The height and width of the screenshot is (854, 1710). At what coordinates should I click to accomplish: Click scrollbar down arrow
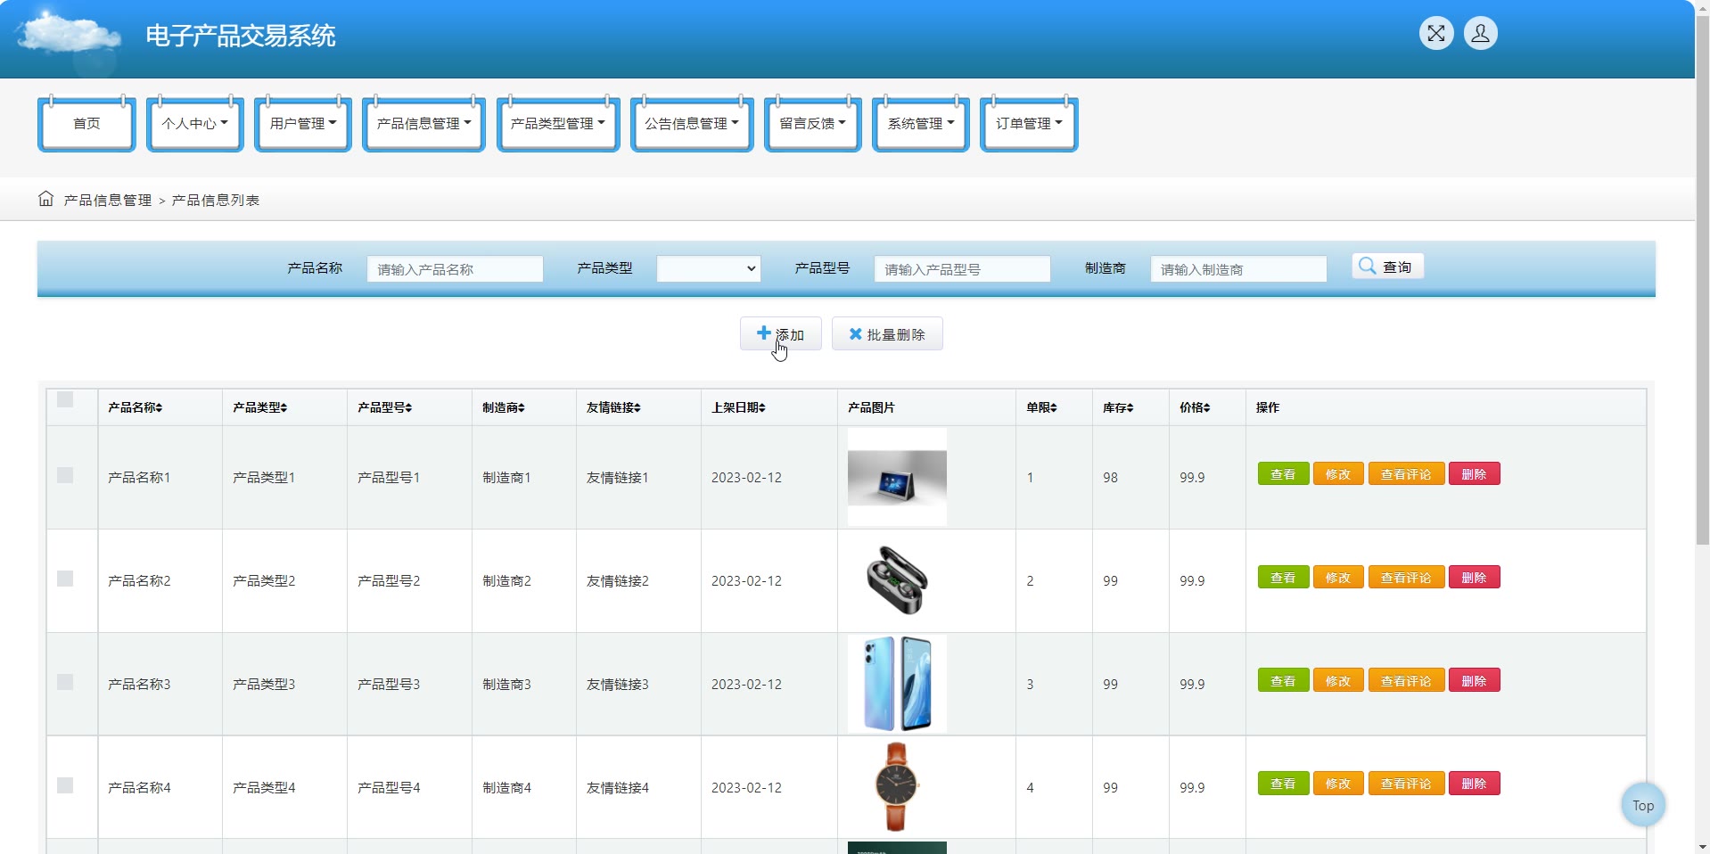pos(1702,846)
